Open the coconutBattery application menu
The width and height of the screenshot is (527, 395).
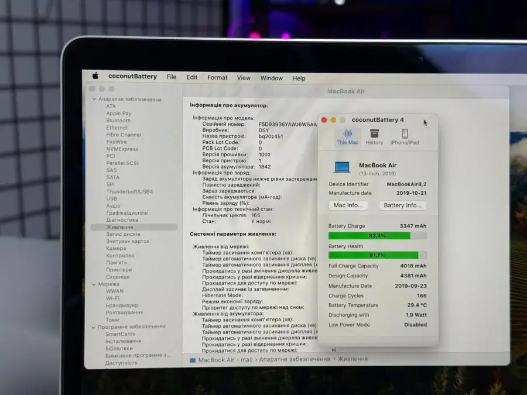133,77
